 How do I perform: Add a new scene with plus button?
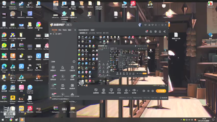pyautogui.click(x=75, y=30)
